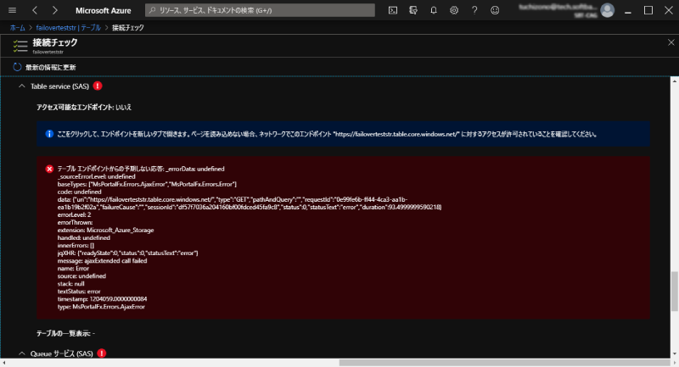Screen dimensions: 679x367
Task: Click the vertical scrollbar thumb
Action: coord(674,292)
